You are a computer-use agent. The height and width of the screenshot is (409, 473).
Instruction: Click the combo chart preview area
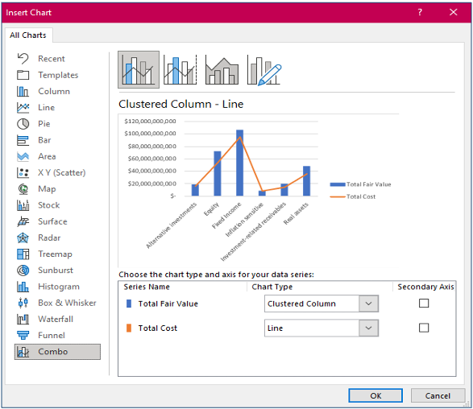[259, 191]
